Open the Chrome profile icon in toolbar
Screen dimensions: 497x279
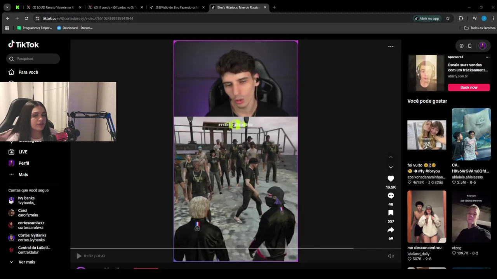point(484,18)
